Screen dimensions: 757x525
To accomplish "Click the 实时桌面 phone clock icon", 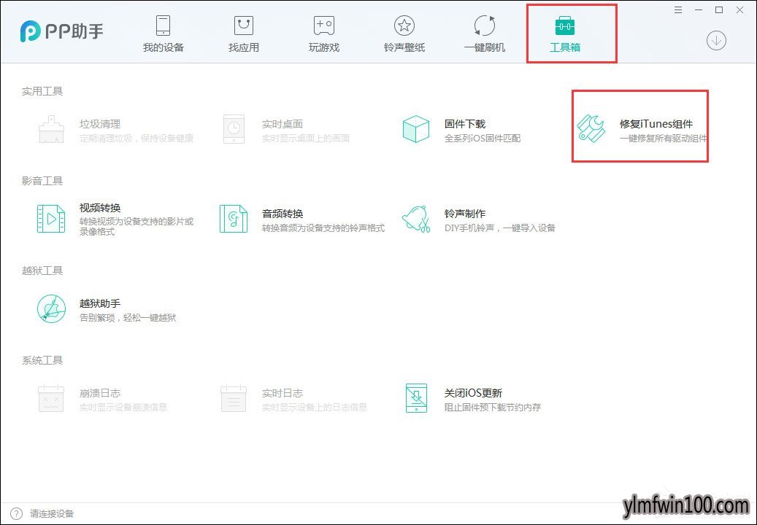I will point(234,129).
